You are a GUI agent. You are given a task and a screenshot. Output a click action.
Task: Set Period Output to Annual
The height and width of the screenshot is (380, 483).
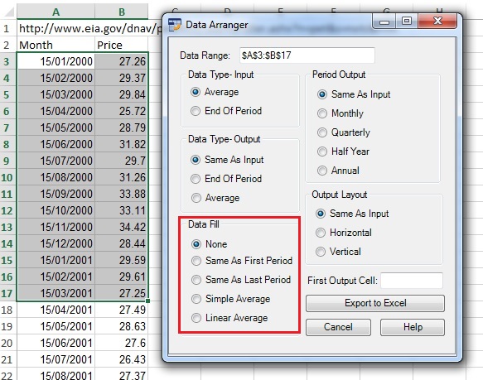(338, 171)
